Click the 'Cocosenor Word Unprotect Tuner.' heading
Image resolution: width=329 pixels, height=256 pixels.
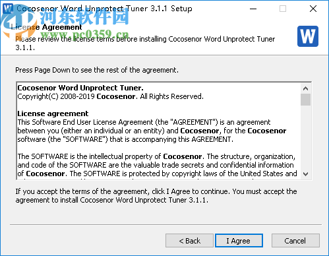(80, 88)
